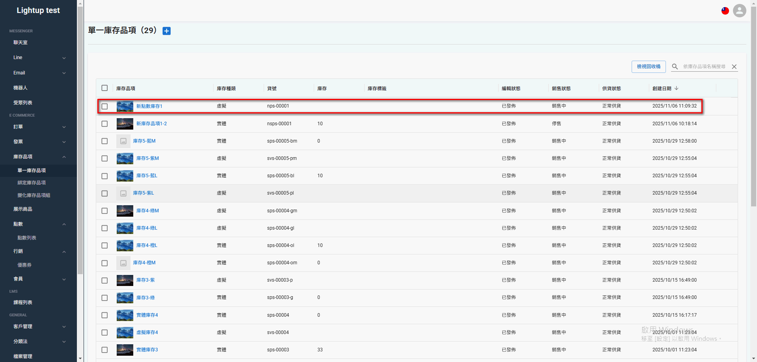Screen dimensions: 757x362
Task: Collapse the 庫存品項 sidebar menu
Action: [38, 157]
